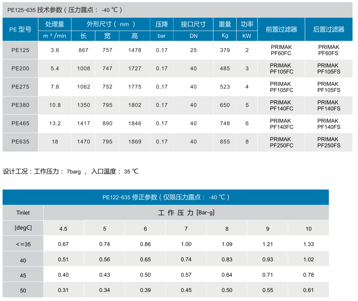Select the 前置过滤器 column header
Image resolution: width=358 pixels, height=301 pixels.
281,29
